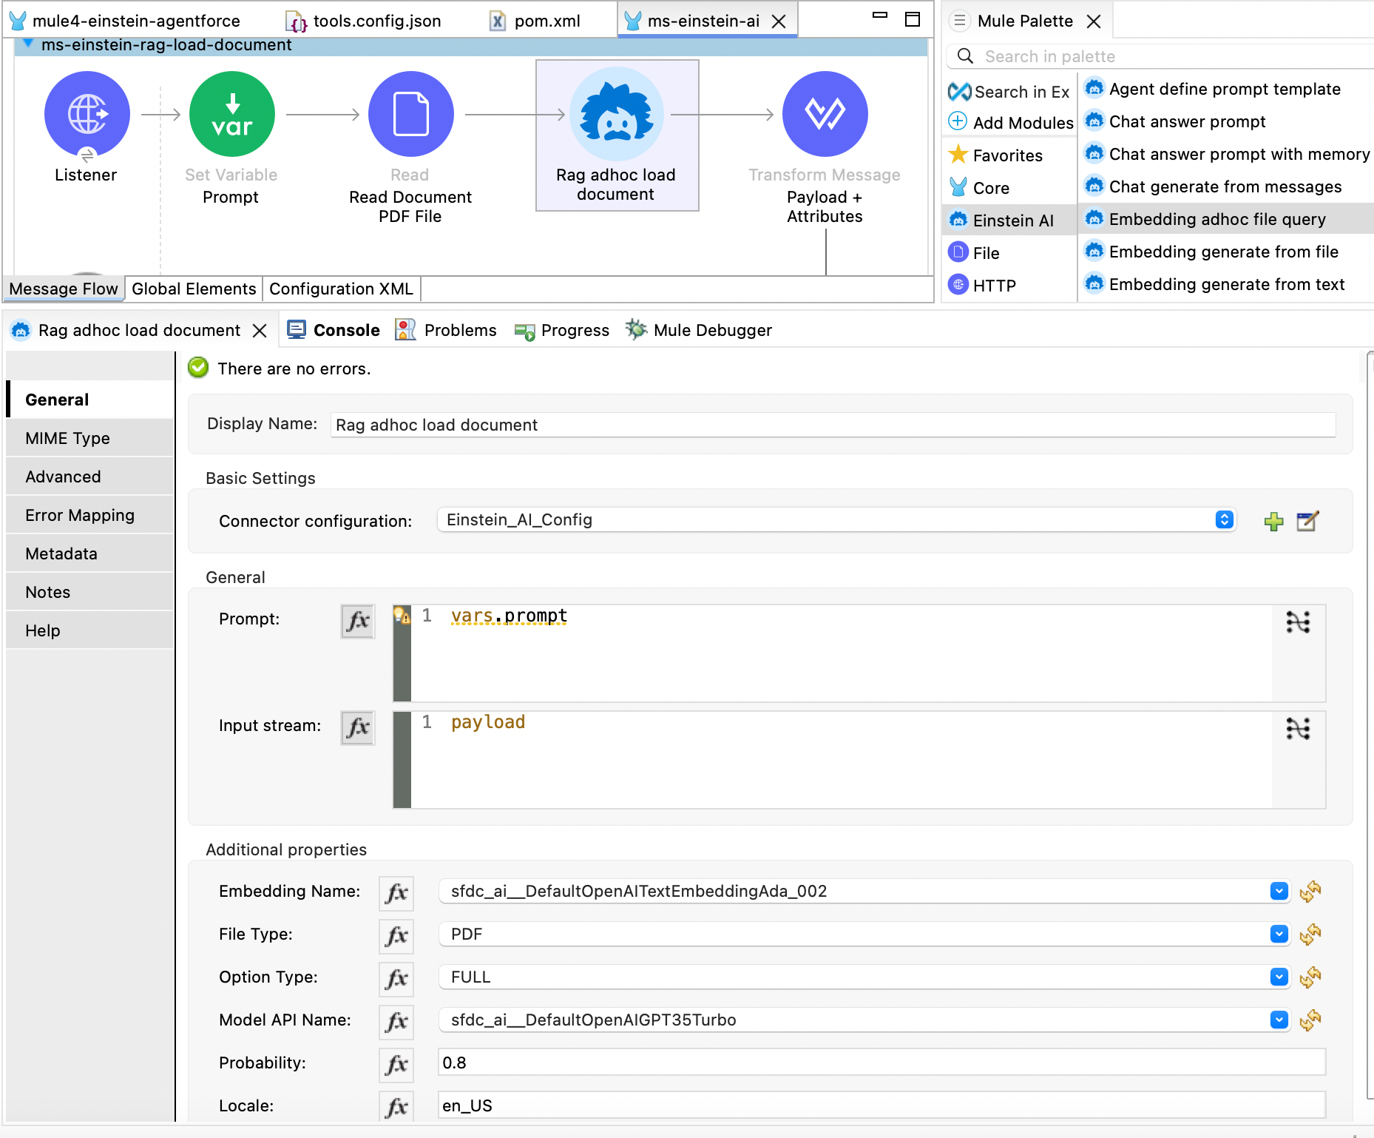Toggle expression mode for Probability
The image size is (1374, 1138).
coord(396,1065)
